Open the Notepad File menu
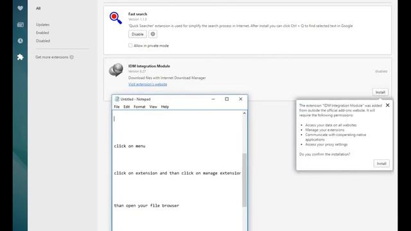The height and width of the screenshot is (231, 411). tap(117, 107)
